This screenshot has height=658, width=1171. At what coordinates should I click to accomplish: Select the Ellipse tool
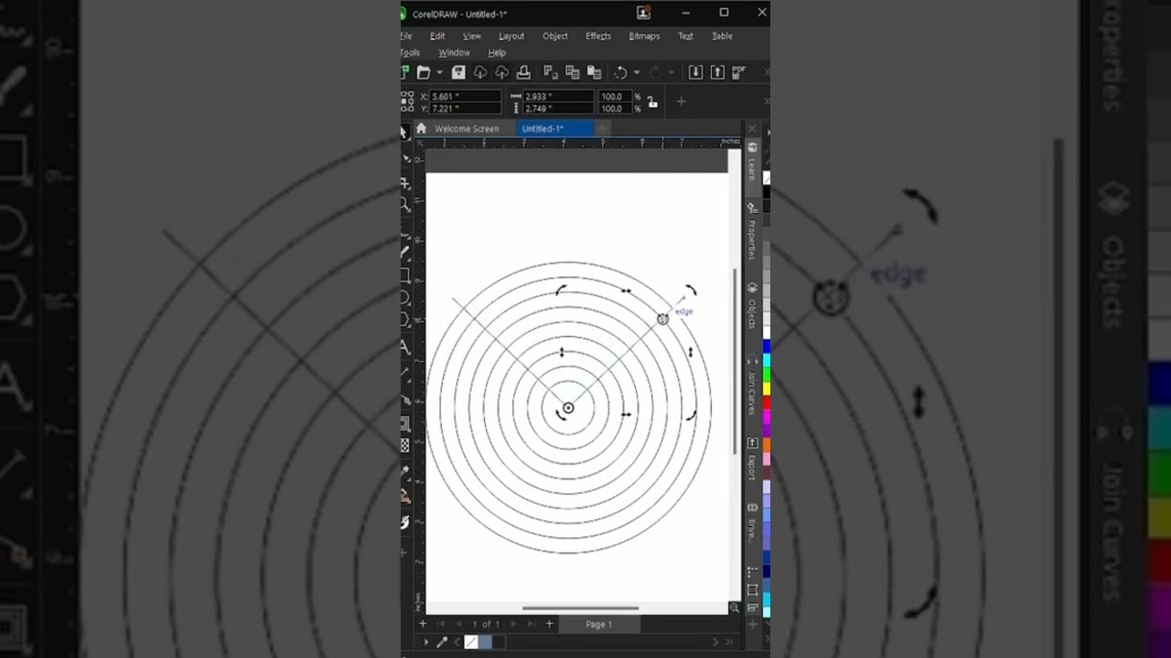pyautogui.click(x=405, y=298)
